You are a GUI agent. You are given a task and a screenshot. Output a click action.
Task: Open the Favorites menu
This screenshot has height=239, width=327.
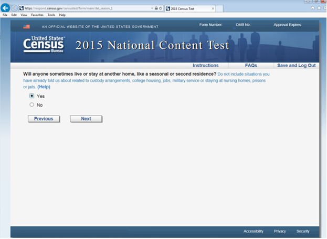click(37, 15)
